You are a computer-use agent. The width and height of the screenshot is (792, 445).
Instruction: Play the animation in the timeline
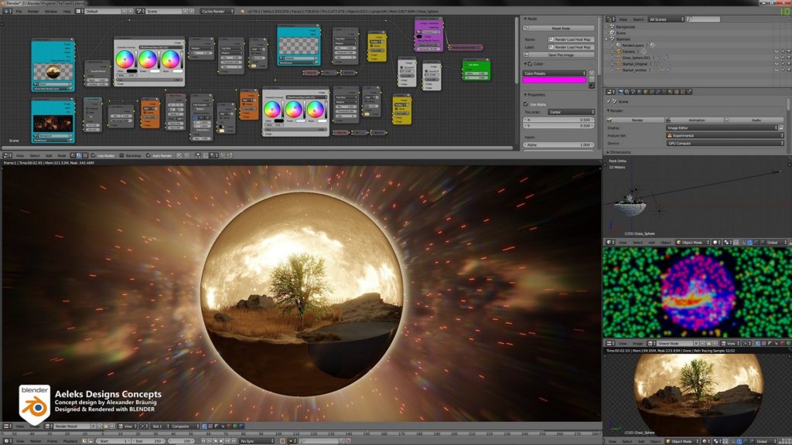click(x=221, y=441)
